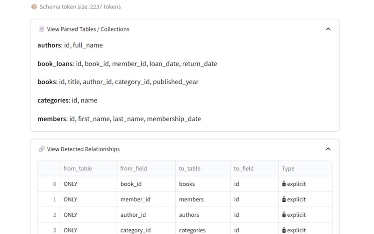Select the 'books' to_table cell
Screen dimensions: 374x234
(x=203, y=184)
